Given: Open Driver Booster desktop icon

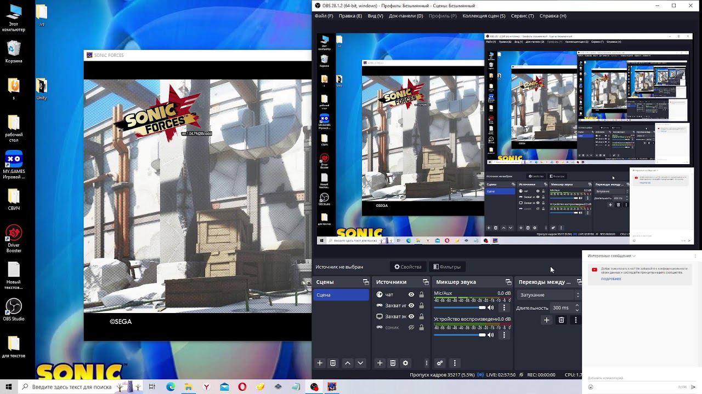Looking at the screenshot, I should coord(14,239).
